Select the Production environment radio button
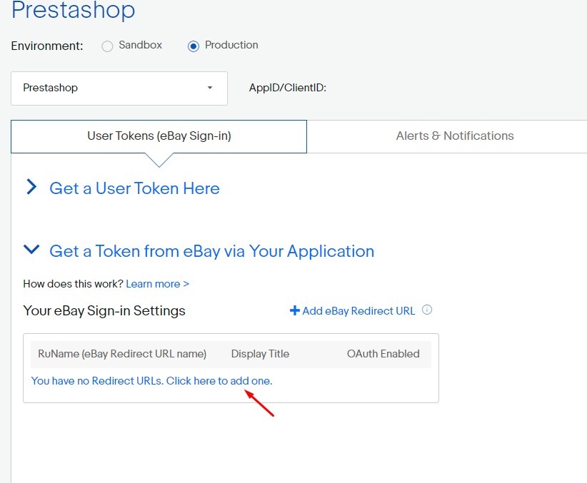This screenshot has width=587, height=483. pyautogui.click(x=193, y=46)
